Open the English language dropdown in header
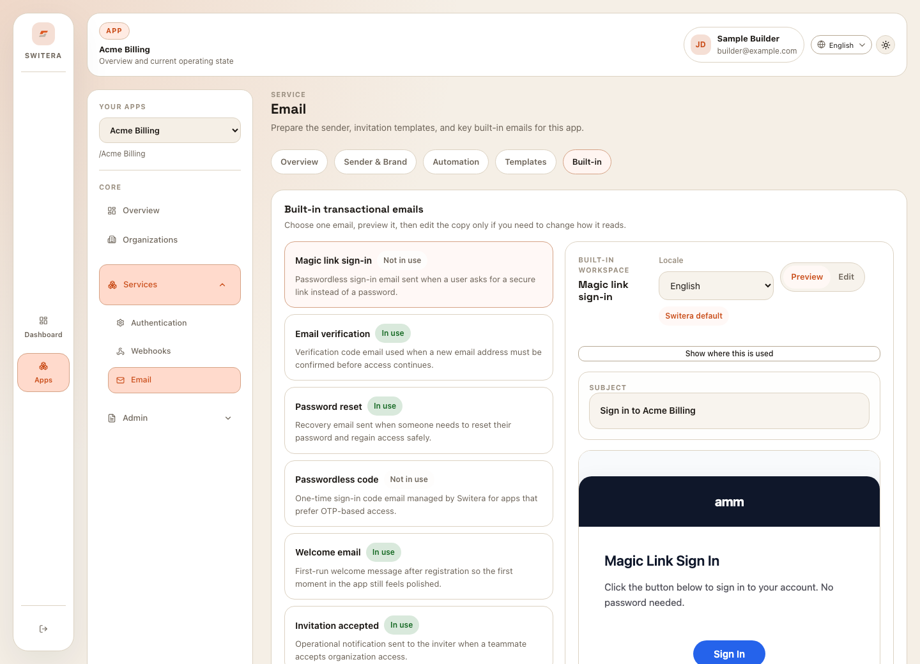Viewport: 920px width, 664px height. pyautogui.click(x=841, y=45)
